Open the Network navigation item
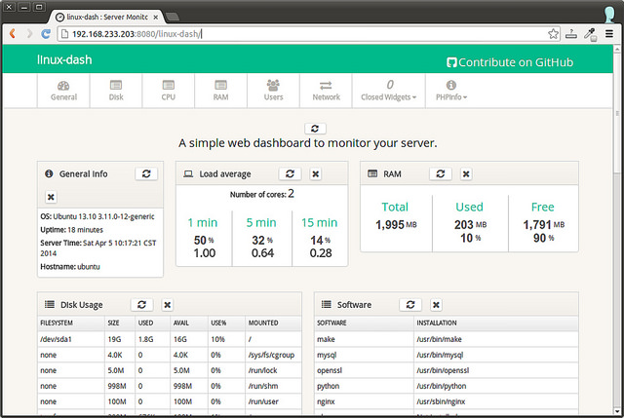This screenshot has width=624, height=418. pos(326,92)
